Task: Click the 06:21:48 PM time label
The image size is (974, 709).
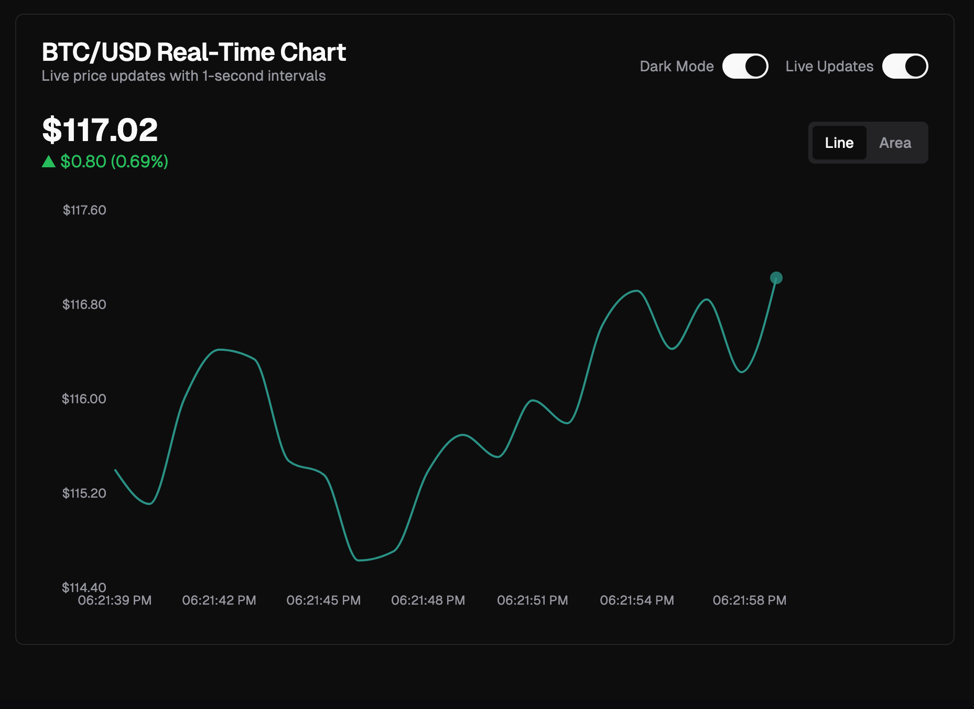Action: pyautogui.click(x=428, y=600)
